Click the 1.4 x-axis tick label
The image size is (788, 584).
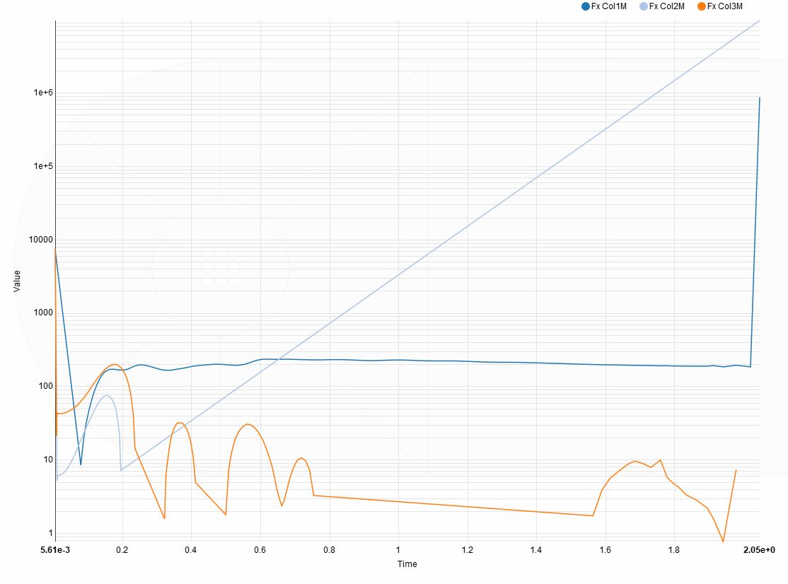536,550
